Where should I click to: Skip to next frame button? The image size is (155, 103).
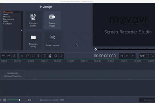pos(133,56)
